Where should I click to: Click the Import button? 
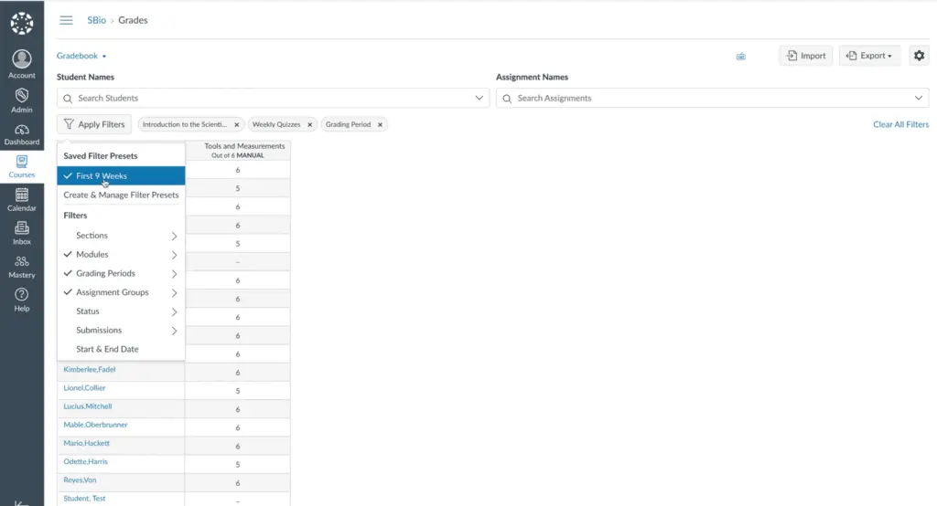[805, 56]
